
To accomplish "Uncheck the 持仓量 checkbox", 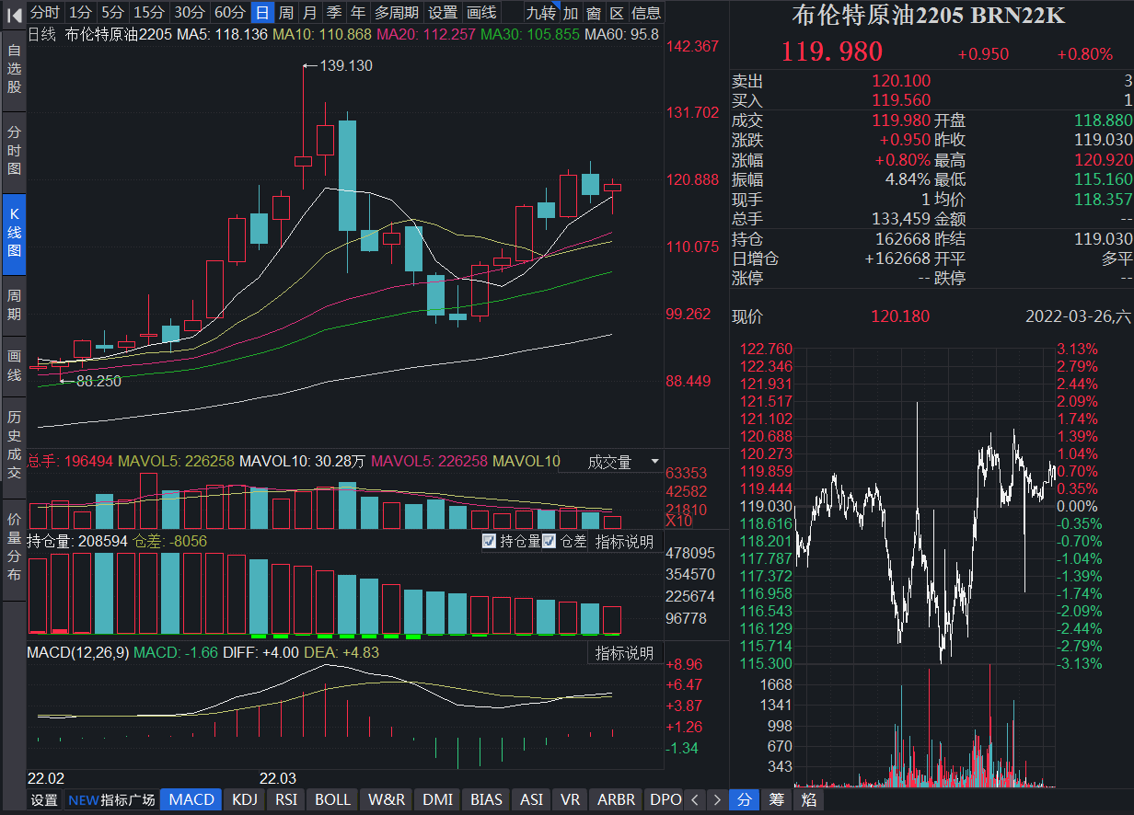I will (490, 541).
